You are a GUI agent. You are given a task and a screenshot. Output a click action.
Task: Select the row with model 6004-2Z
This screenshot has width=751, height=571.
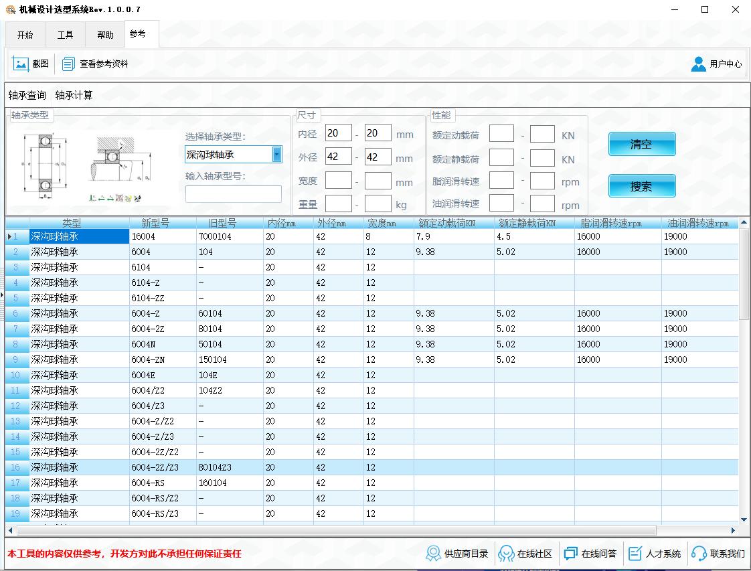(163, 329)
